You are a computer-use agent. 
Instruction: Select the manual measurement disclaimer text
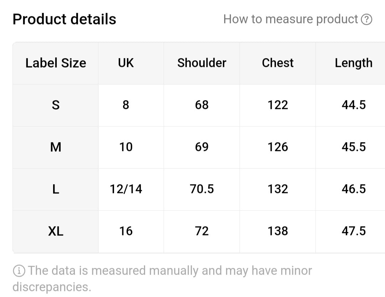(x=162, y=279)
